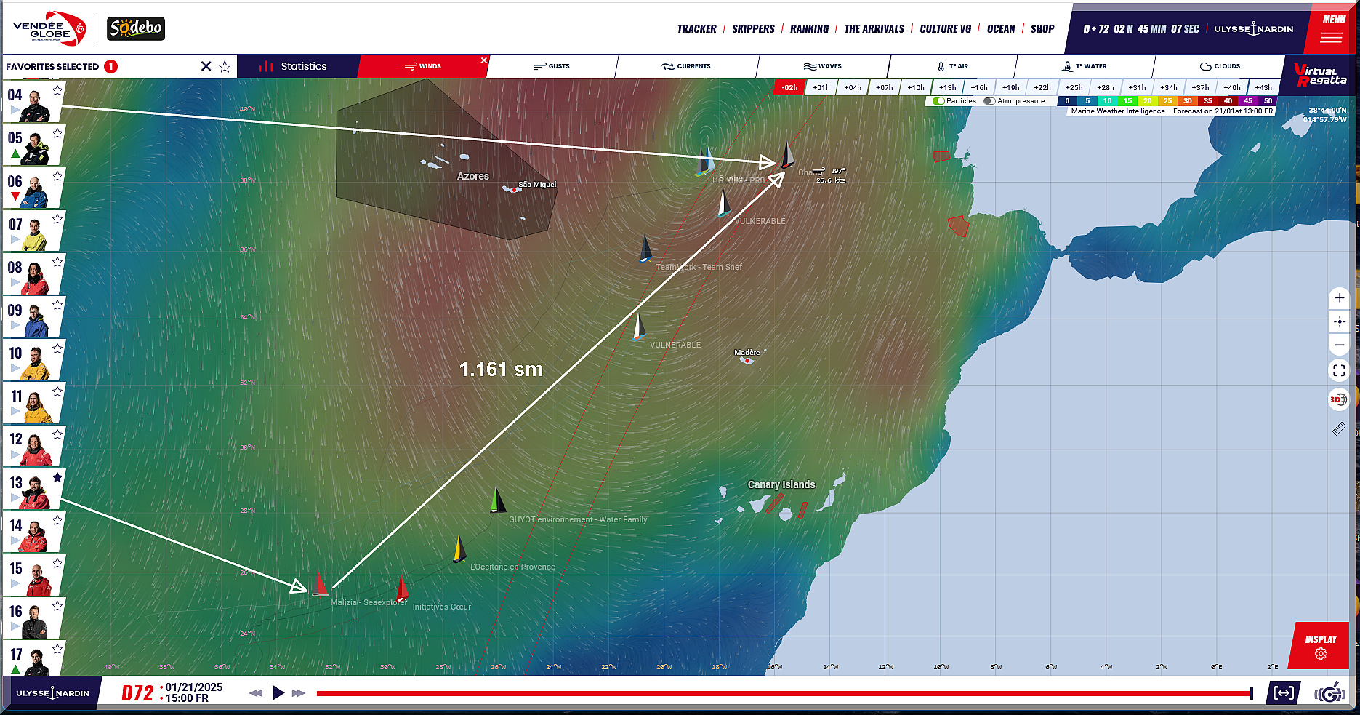Open the red Display settings button
1360x715 pixels.
click(x=1321, y=646)
